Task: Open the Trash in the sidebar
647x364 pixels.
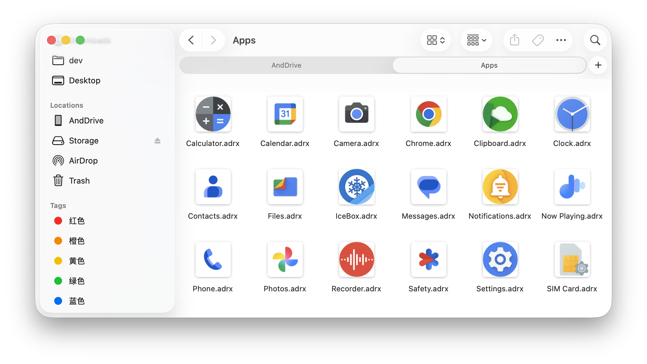Action: [80, 180]
